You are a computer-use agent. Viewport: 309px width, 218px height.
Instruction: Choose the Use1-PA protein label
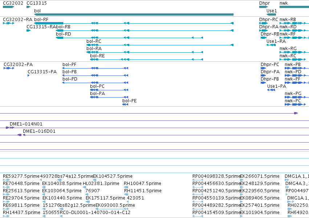[277, 86]
